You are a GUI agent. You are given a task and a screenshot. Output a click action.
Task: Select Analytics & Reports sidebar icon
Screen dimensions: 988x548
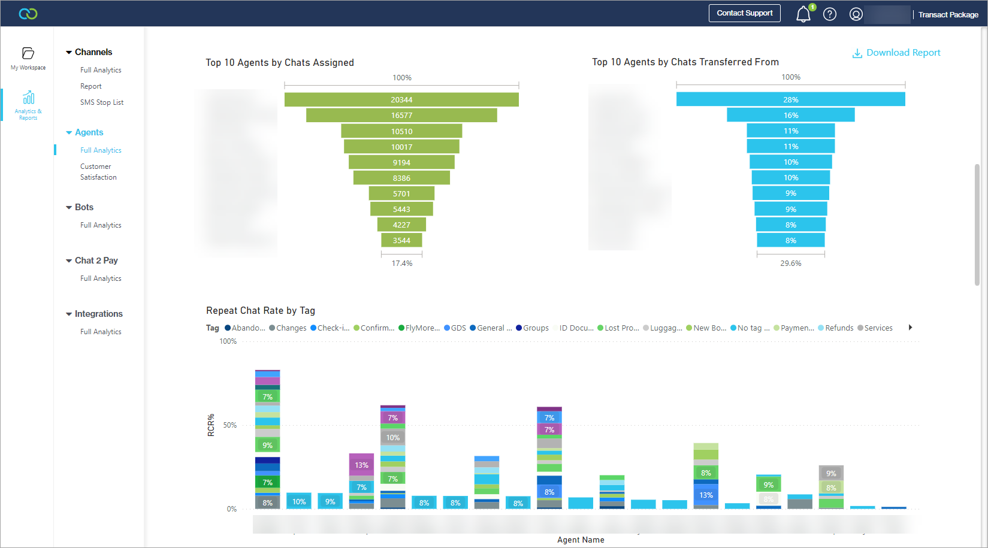[x=28, y=98]
